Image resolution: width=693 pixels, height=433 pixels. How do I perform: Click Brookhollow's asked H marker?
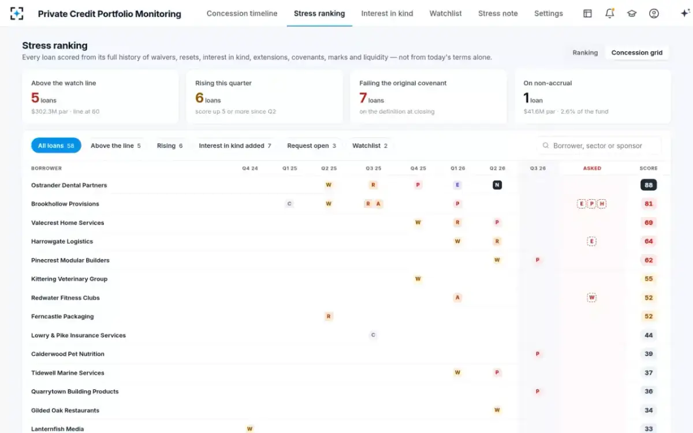tap(602, 204)
